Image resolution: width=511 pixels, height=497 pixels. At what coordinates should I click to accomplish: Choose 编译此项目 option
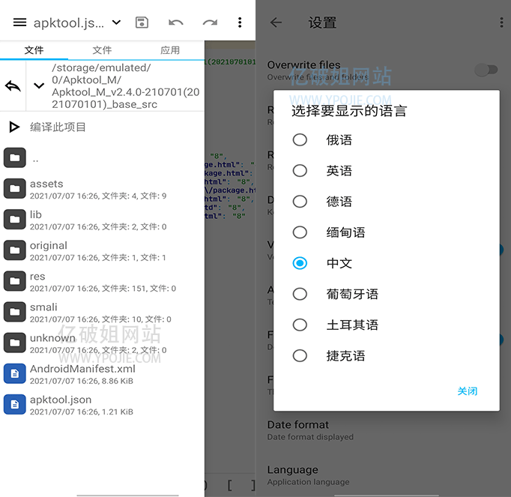click(x=58, y=127)
